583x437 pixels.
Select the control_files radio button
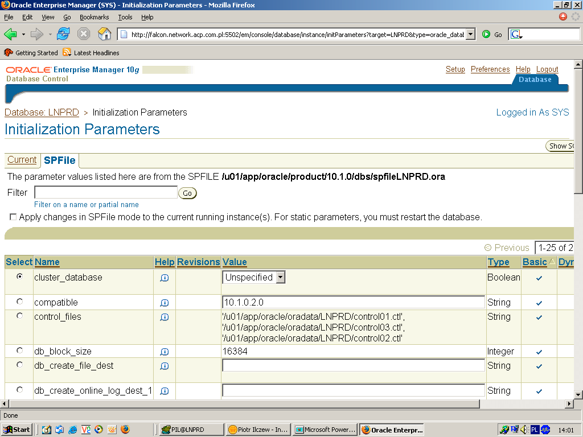click(x=20, y=315)
